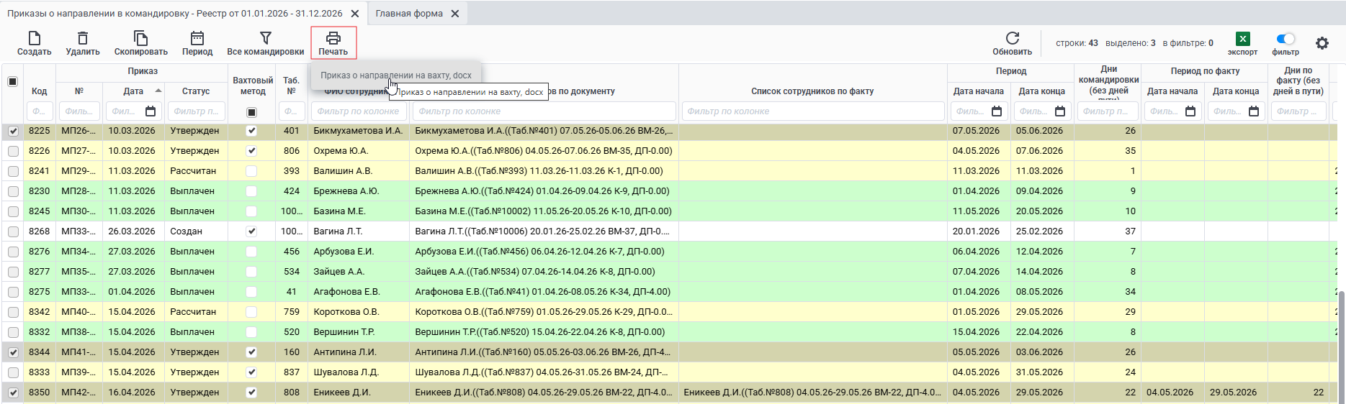Open calendar in Период Дата начала filter

coord(997,111)
